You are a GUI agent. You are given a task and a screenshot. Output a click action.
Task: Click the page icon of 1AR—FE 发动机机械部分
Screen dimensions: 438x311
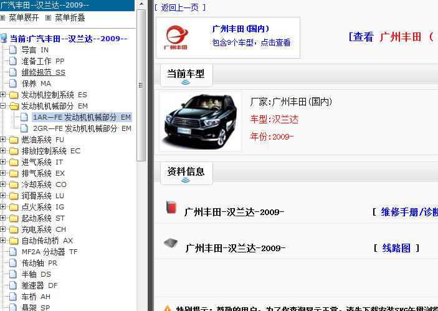coord(24,117)
